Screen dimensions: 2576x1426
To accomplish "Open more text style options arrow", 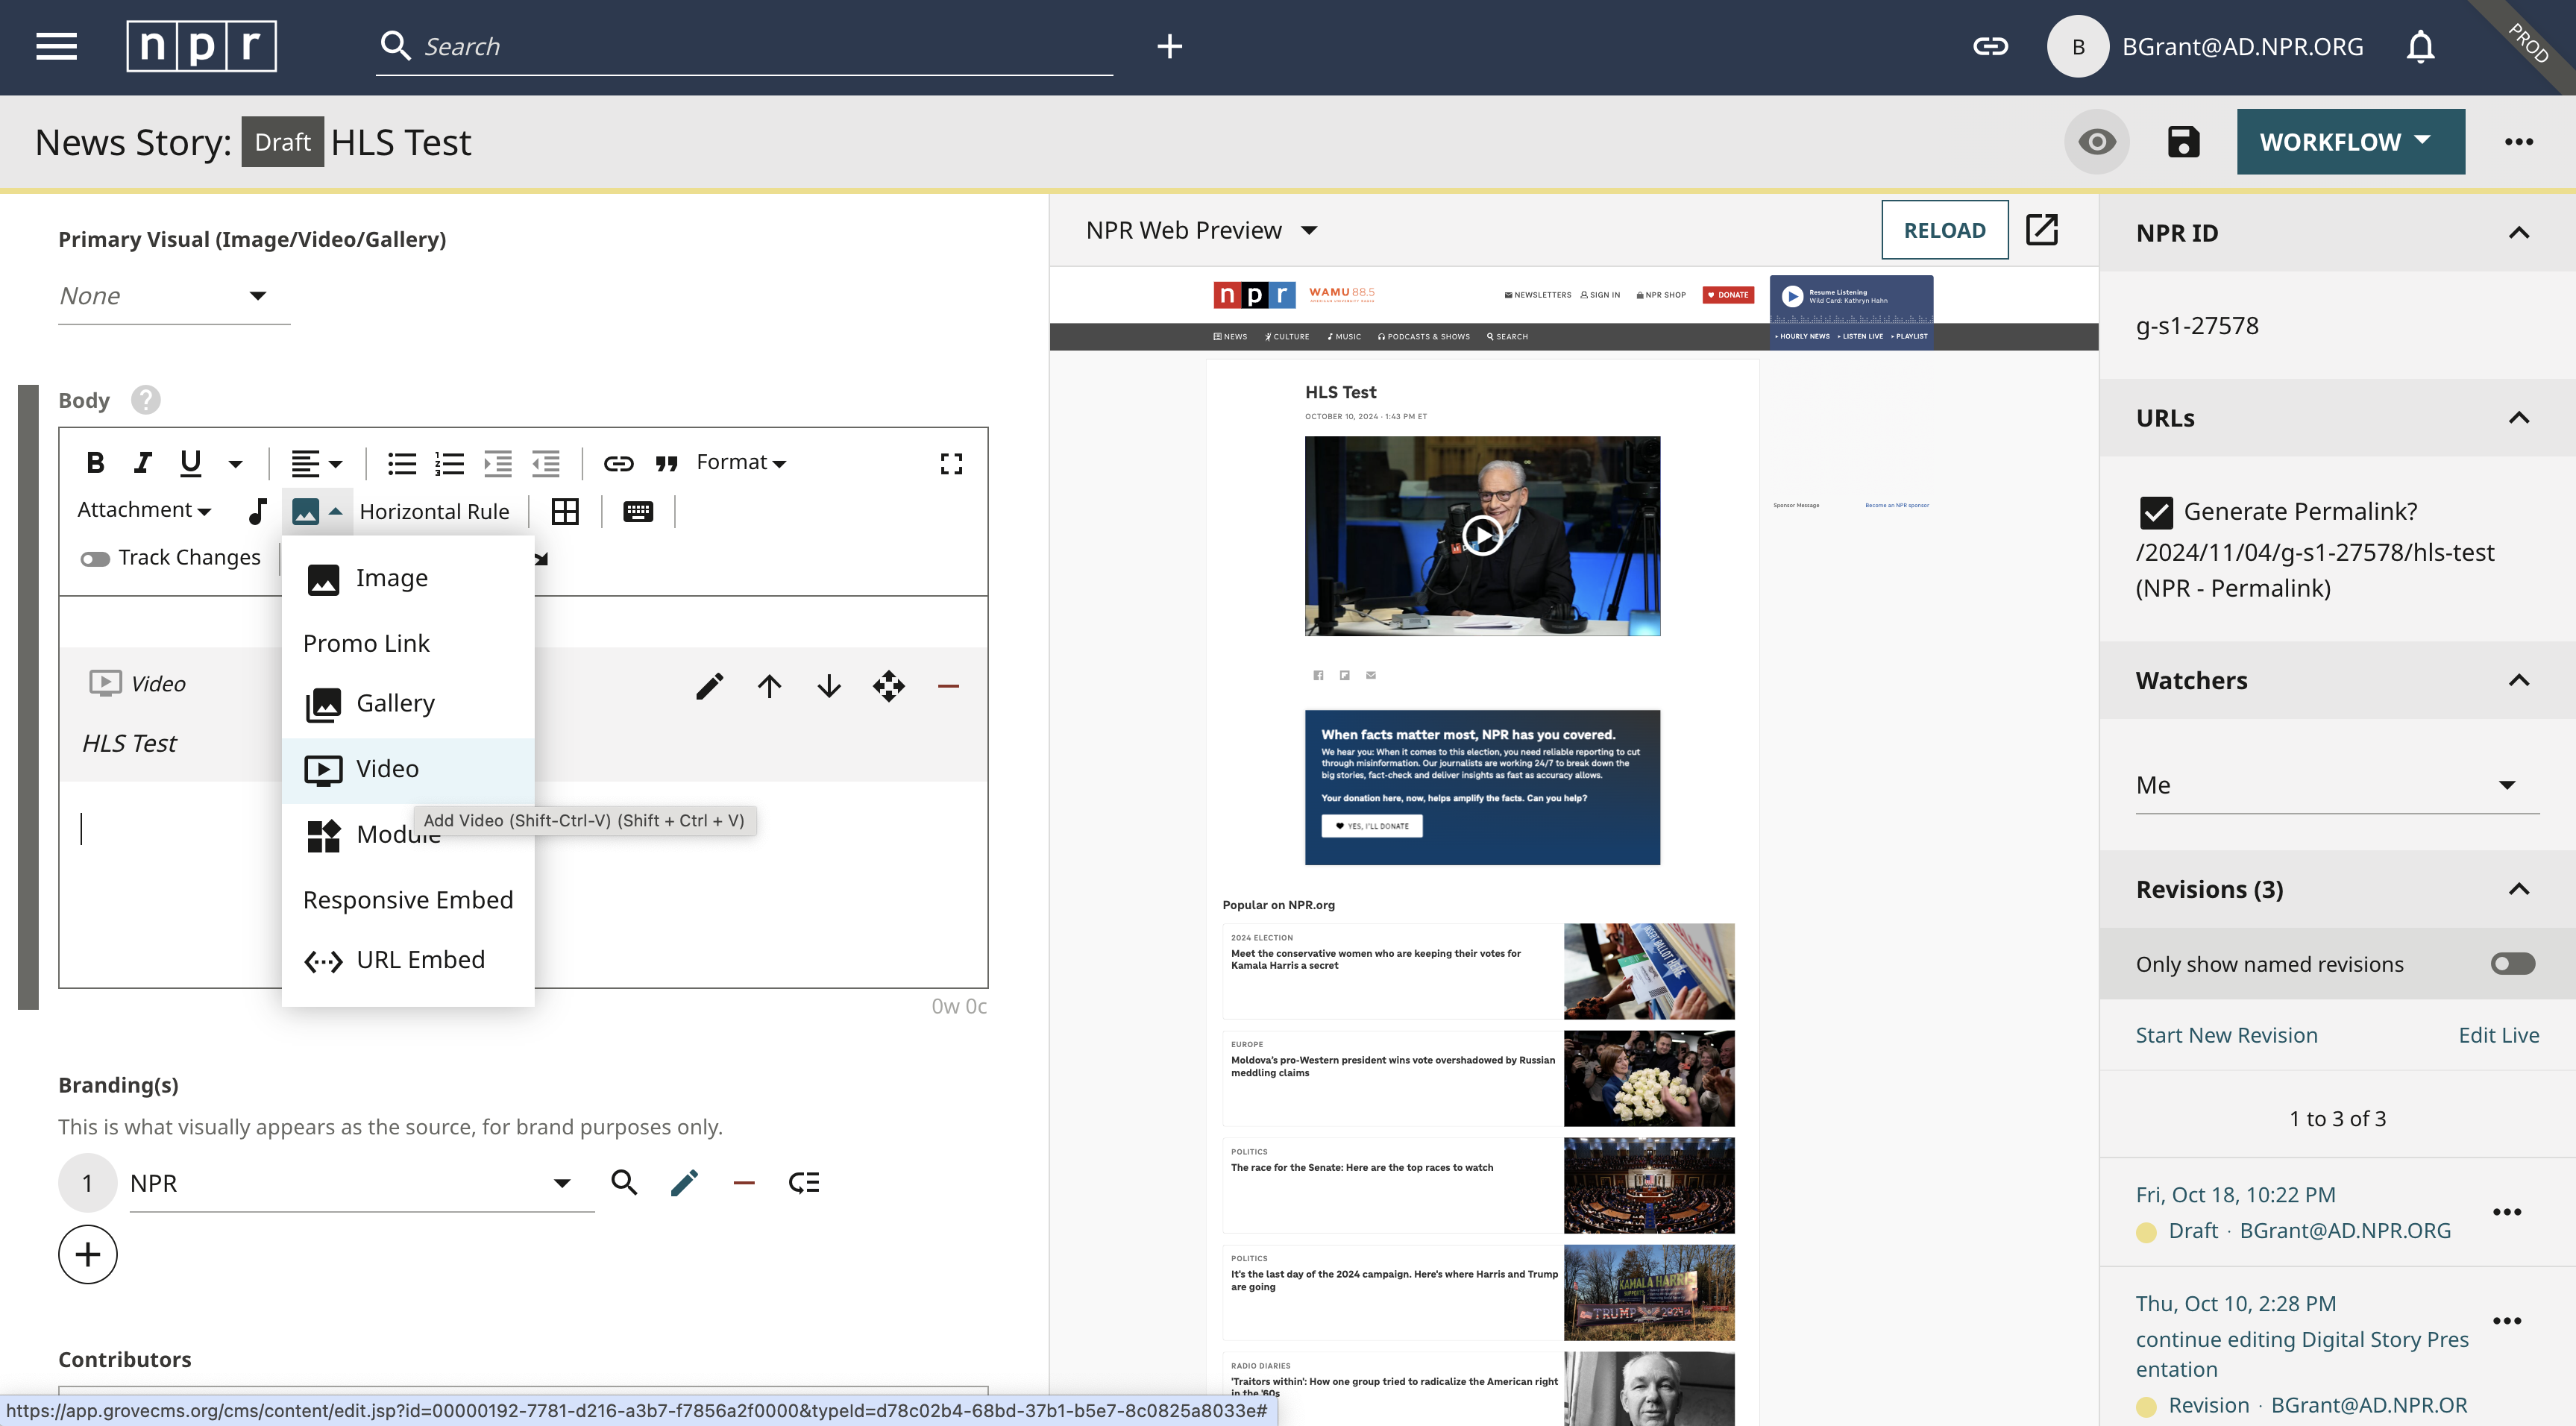I will point(235,464).
